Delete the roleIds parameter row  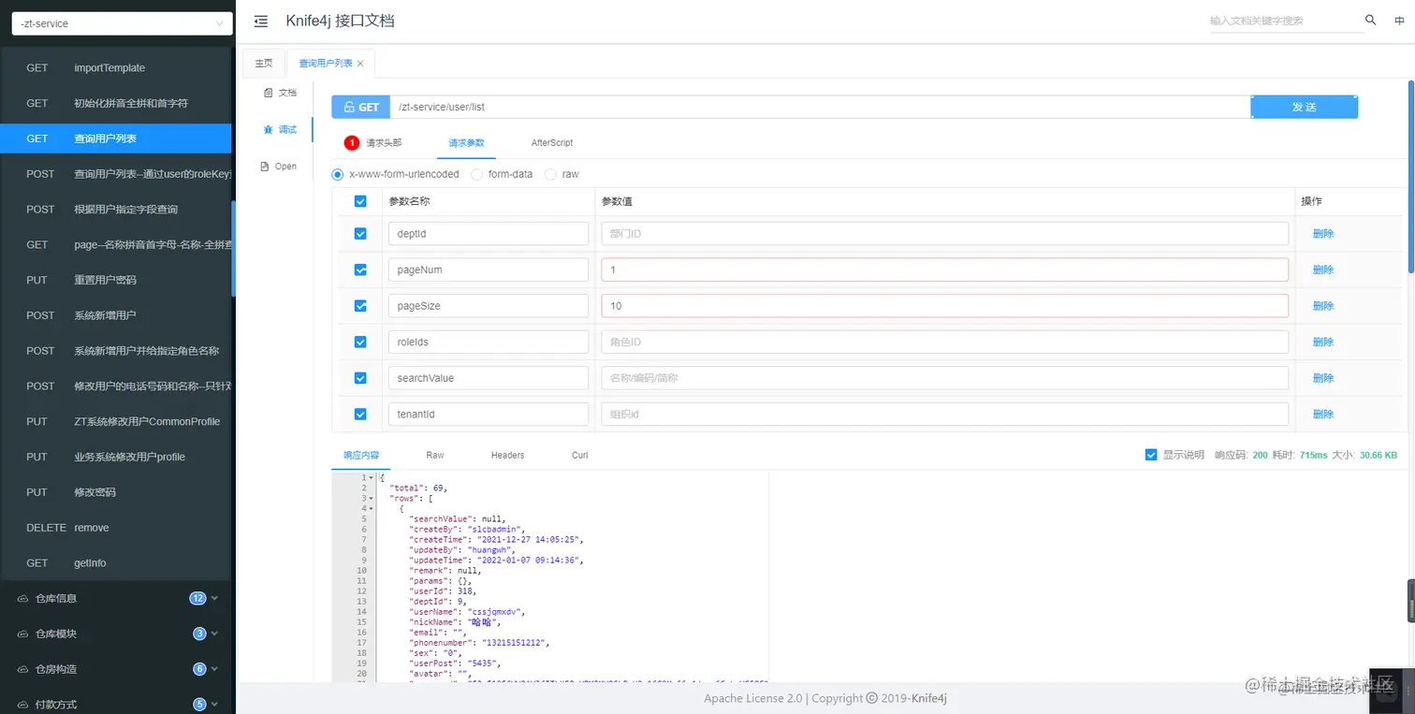(1323, 342)
